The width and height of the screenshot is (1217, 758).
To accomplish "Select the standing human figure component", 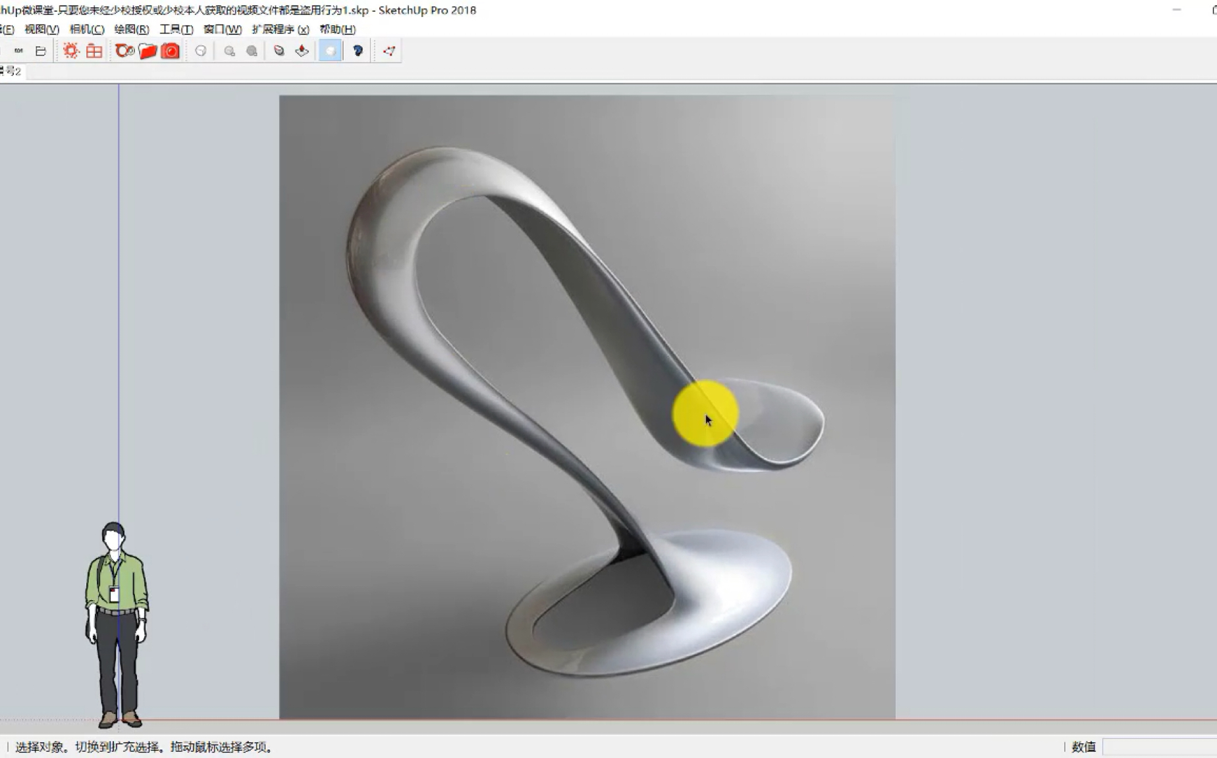I will coord(117,625).
